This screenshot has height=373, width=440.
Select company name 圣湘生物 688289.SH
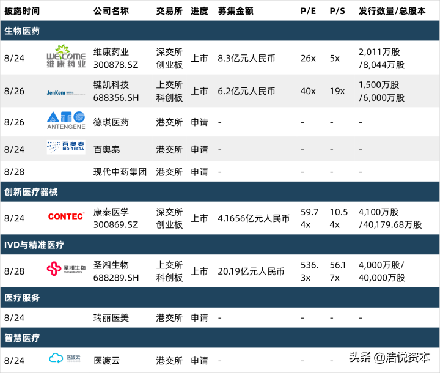coord(116,271)
